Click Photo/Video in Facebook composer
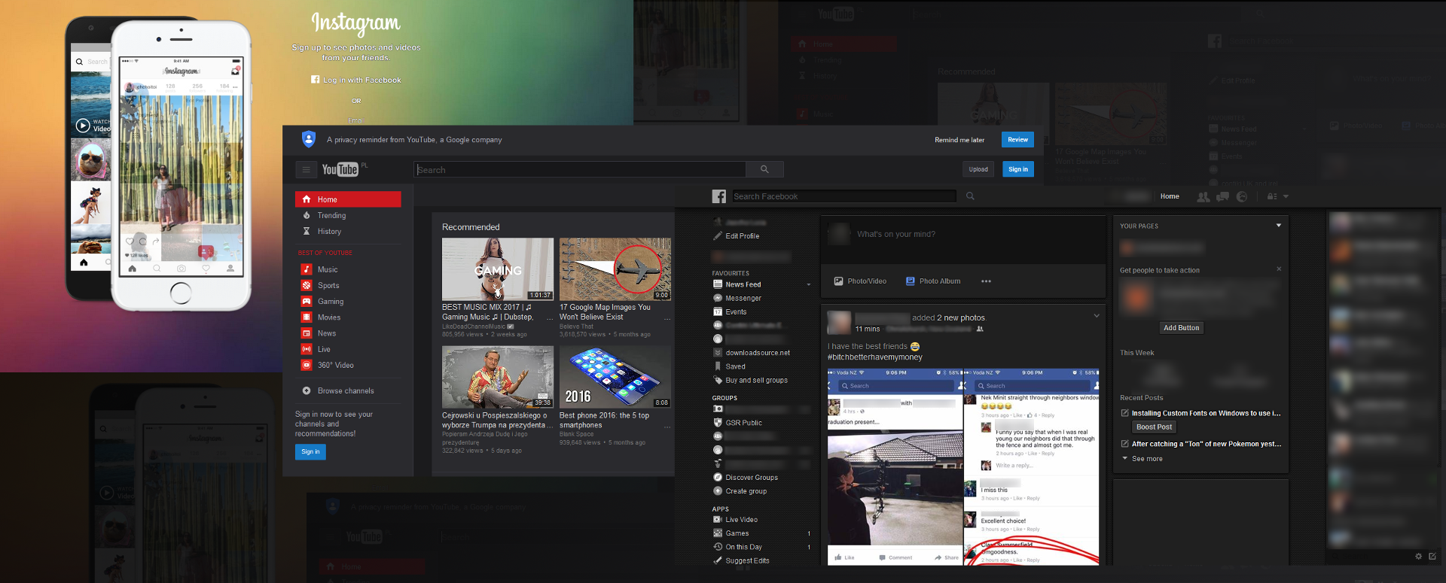Viewport: 1446px width, 583px height. point(860,281)
